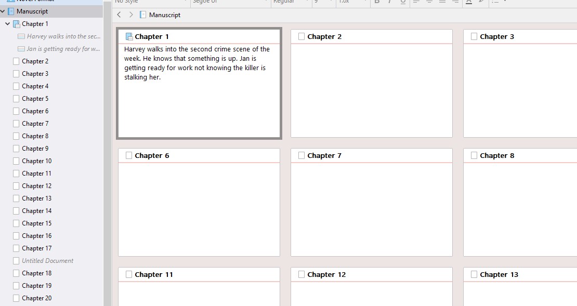Select the Chapter 7 index card

coord(371,203)
